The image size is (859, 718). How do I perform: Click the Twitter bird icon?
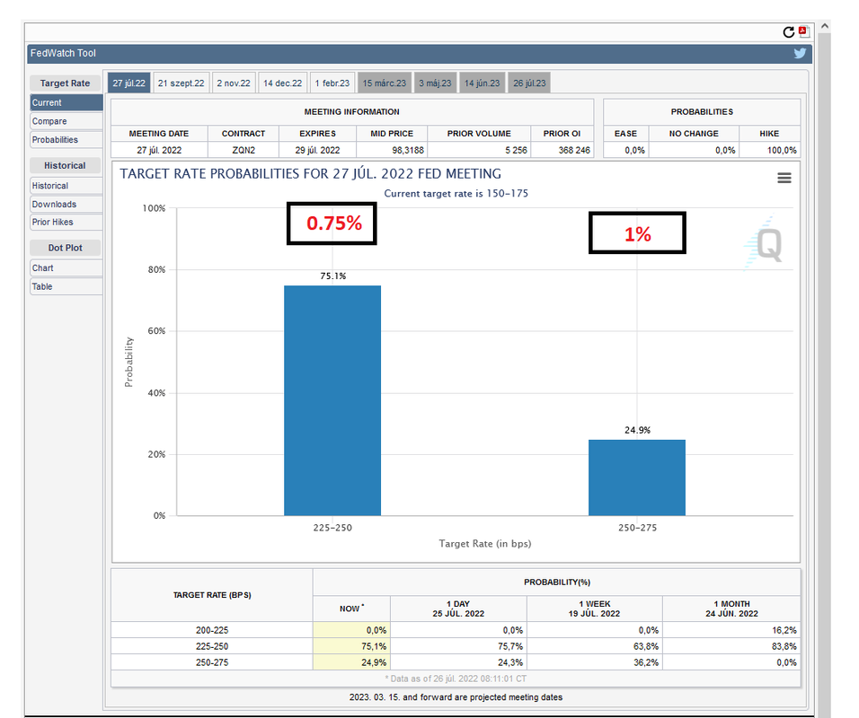click(x=800, y=53)
